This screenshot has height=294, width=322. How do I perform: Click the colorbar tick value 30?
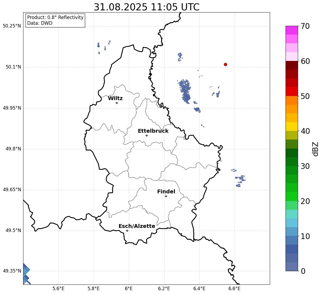click(x=305, y=166)
